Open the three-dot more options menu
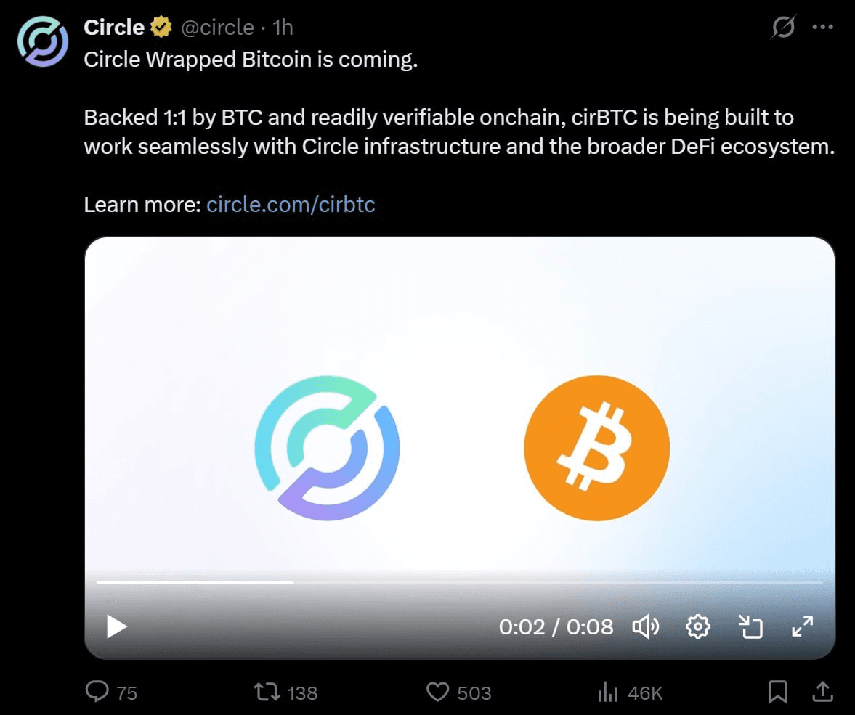The image size is (855, 715). click(x=822, y=27)
